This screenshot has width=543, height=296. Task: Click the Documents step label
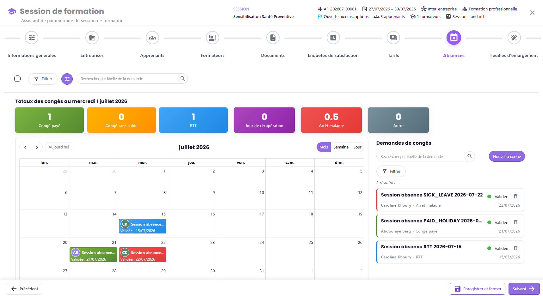273,56
